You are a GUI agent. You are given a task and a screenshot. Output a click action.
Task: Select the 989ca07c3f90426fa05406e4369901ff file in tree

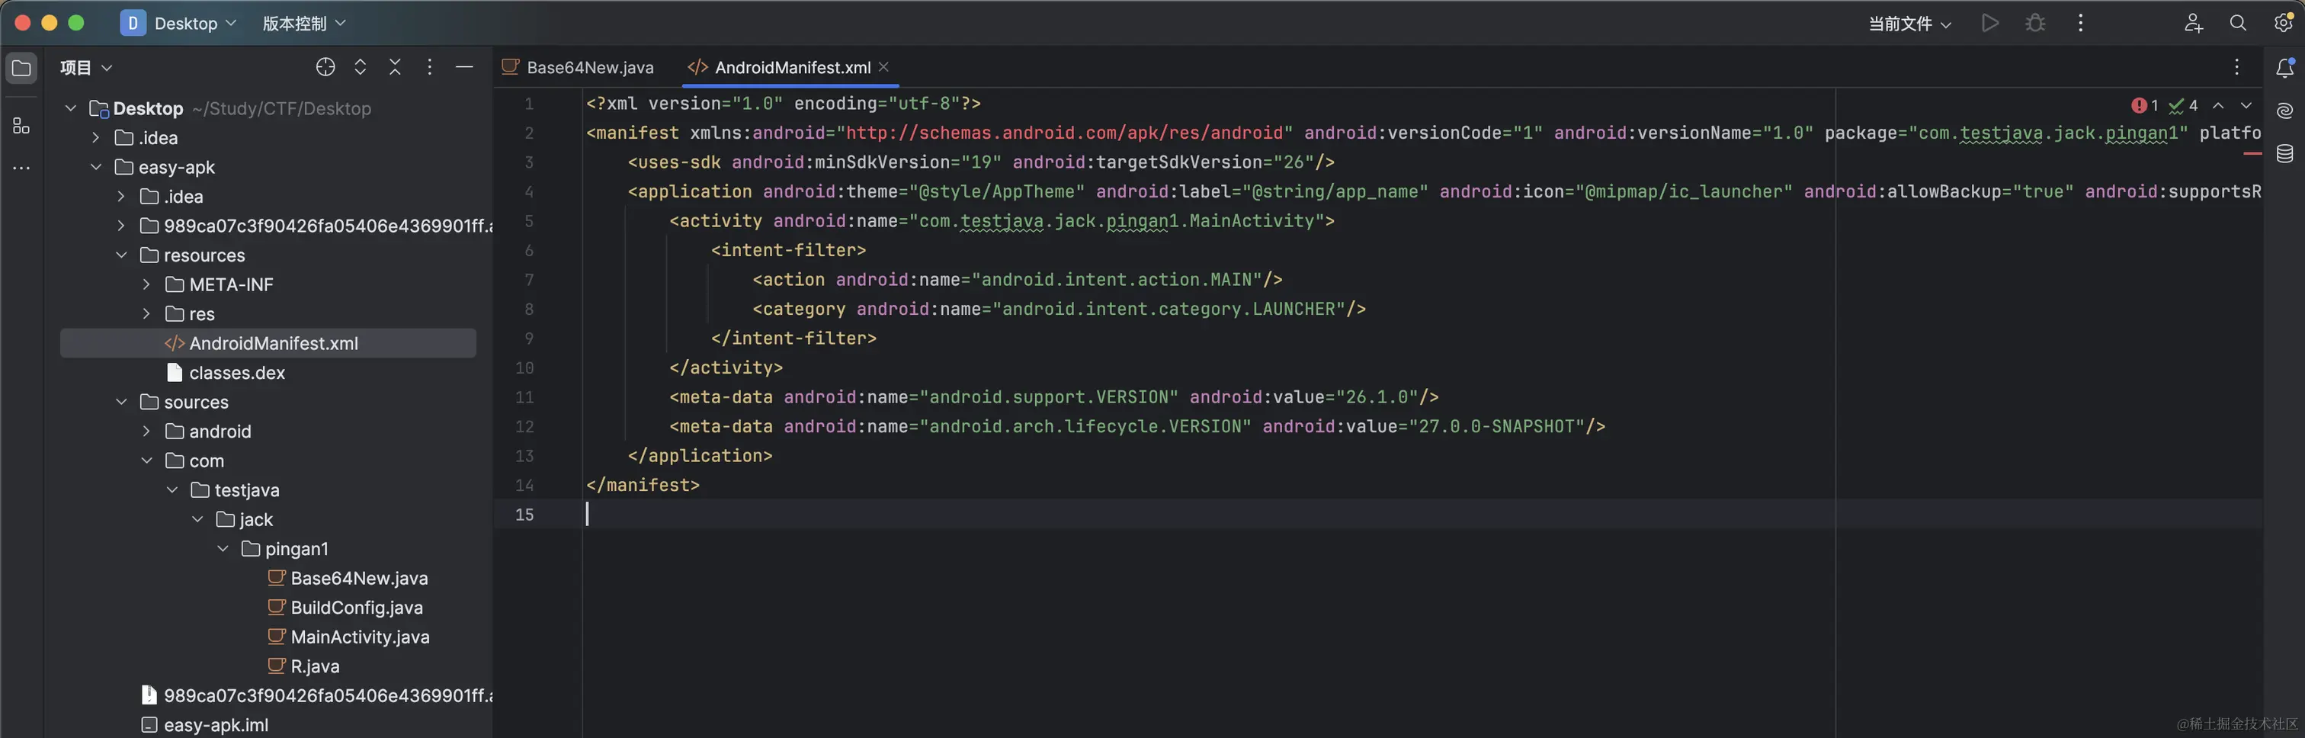coord(317,695)
